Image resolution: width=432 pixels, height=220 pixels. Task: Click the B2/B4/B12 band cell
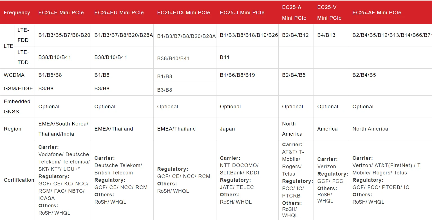pos(296,35)
